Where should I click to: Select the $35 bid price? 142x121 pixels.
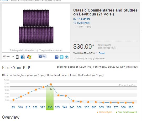point(57,107)
